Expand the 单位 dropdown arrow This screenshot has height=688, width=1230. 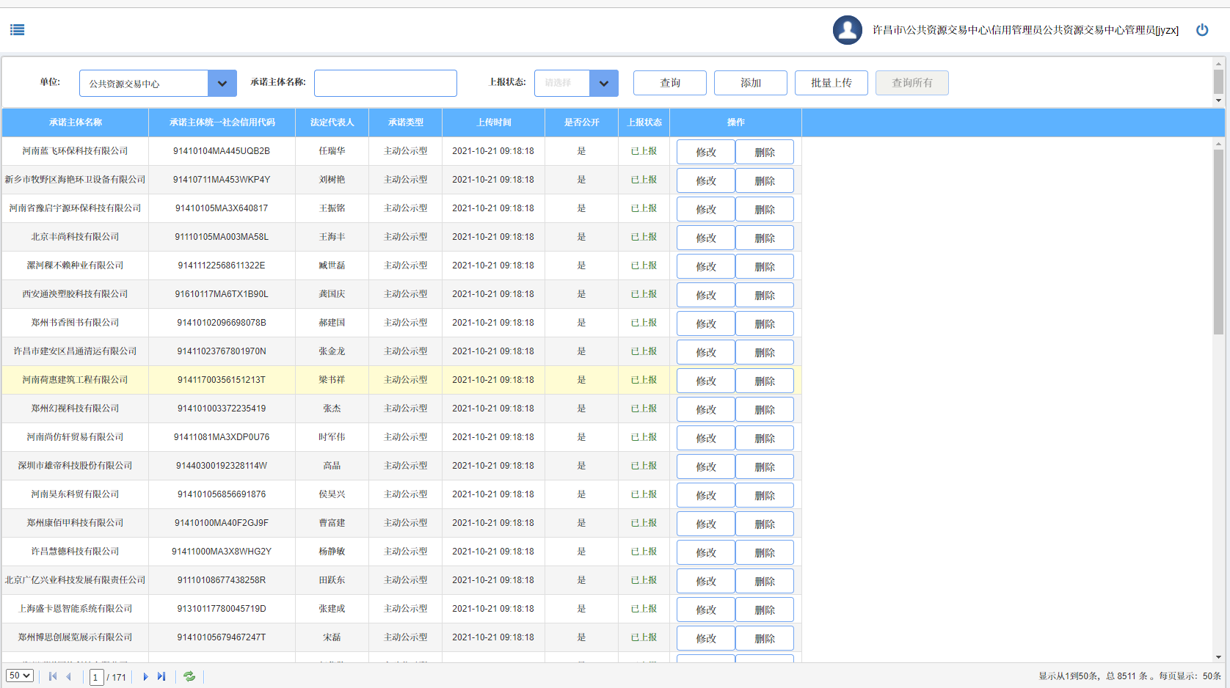[x=222, y=84]
